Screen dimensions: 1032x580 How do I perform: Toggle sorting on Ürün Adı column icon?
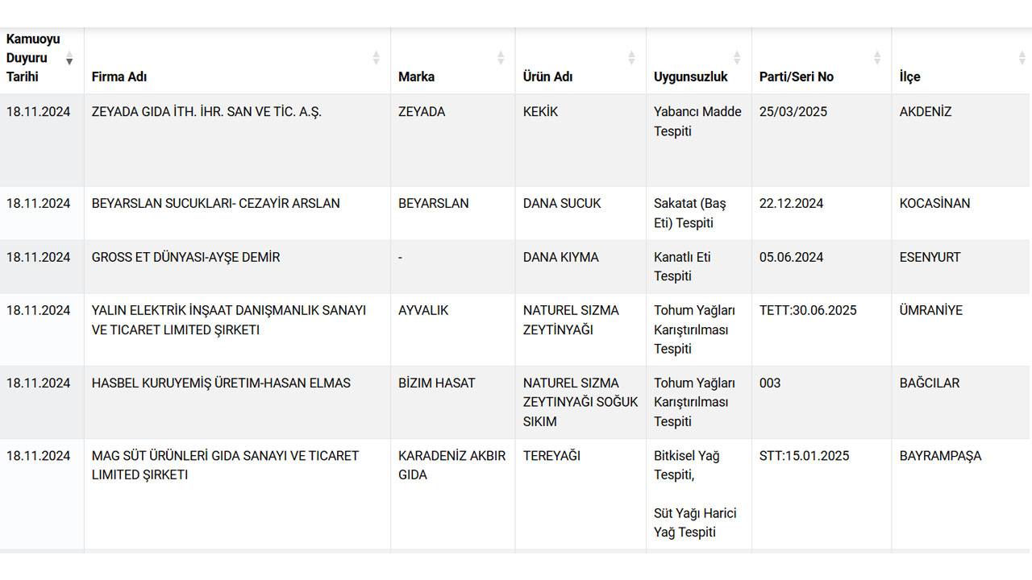pos(632,58)
